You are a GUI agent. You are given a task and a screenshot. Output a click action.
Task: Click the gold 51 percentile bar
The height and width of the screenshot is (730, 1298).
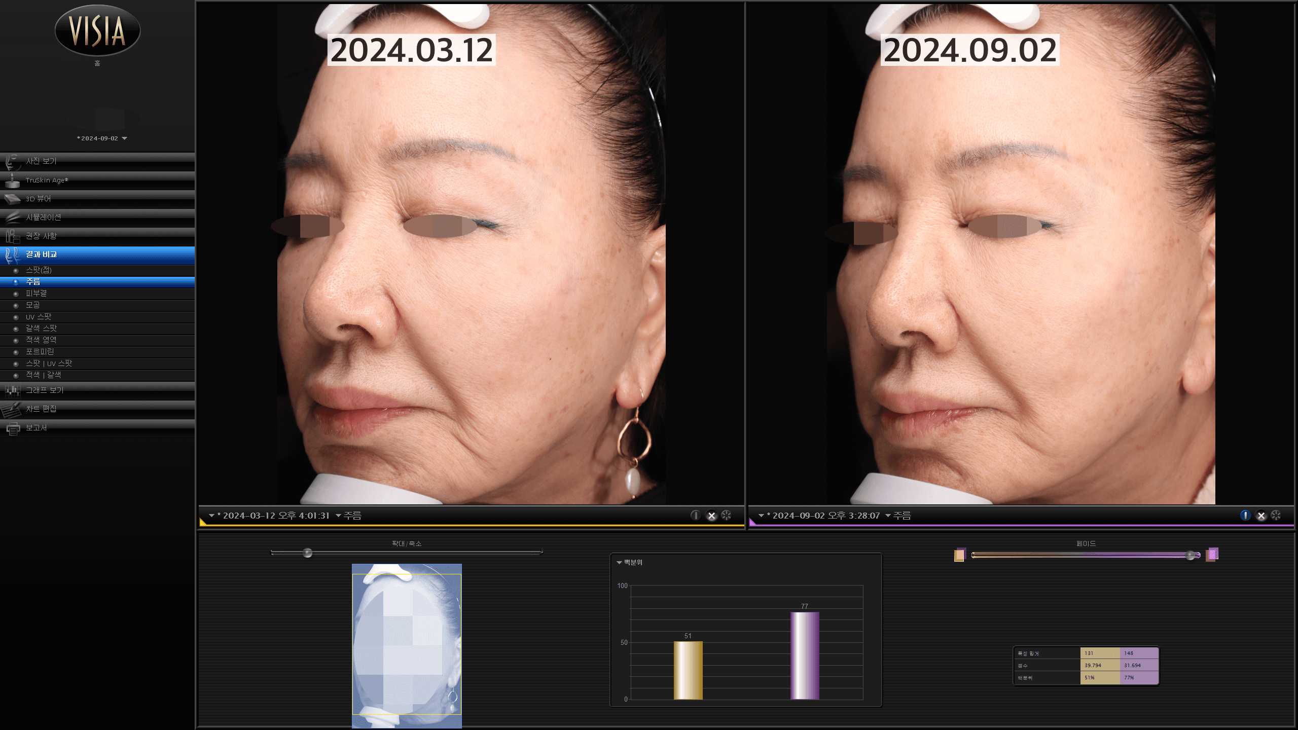coord(688,671)
